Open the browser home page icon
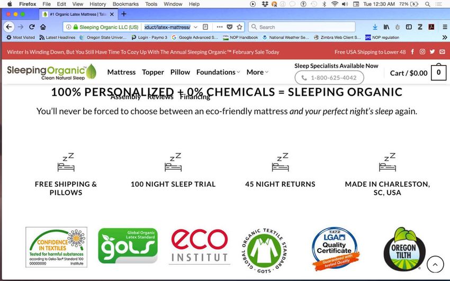This screenshot has height=281, width=450. [x=43, y=27]
